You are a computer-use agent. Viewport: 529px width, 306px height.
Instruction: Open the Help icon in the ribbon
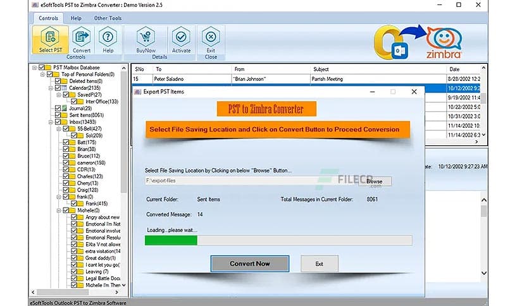pyautogui.click(x=108, y=37)
